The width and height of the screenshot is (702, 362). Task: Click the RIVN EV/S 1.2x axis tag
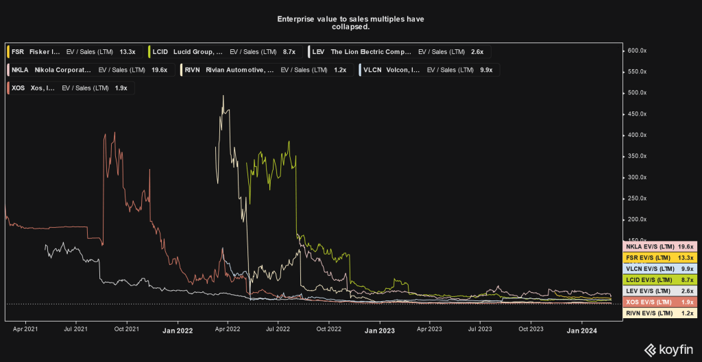[x=658, y=313]
